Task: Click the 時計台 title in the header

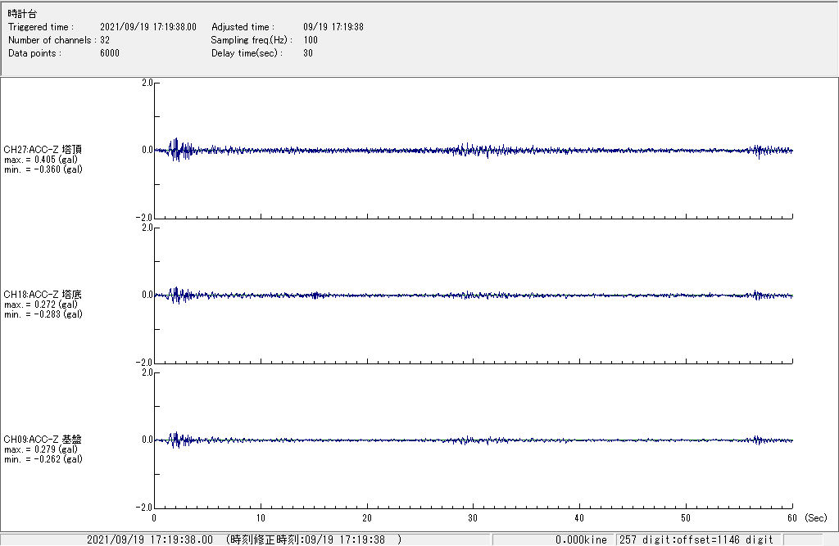Action: point(22,14)
